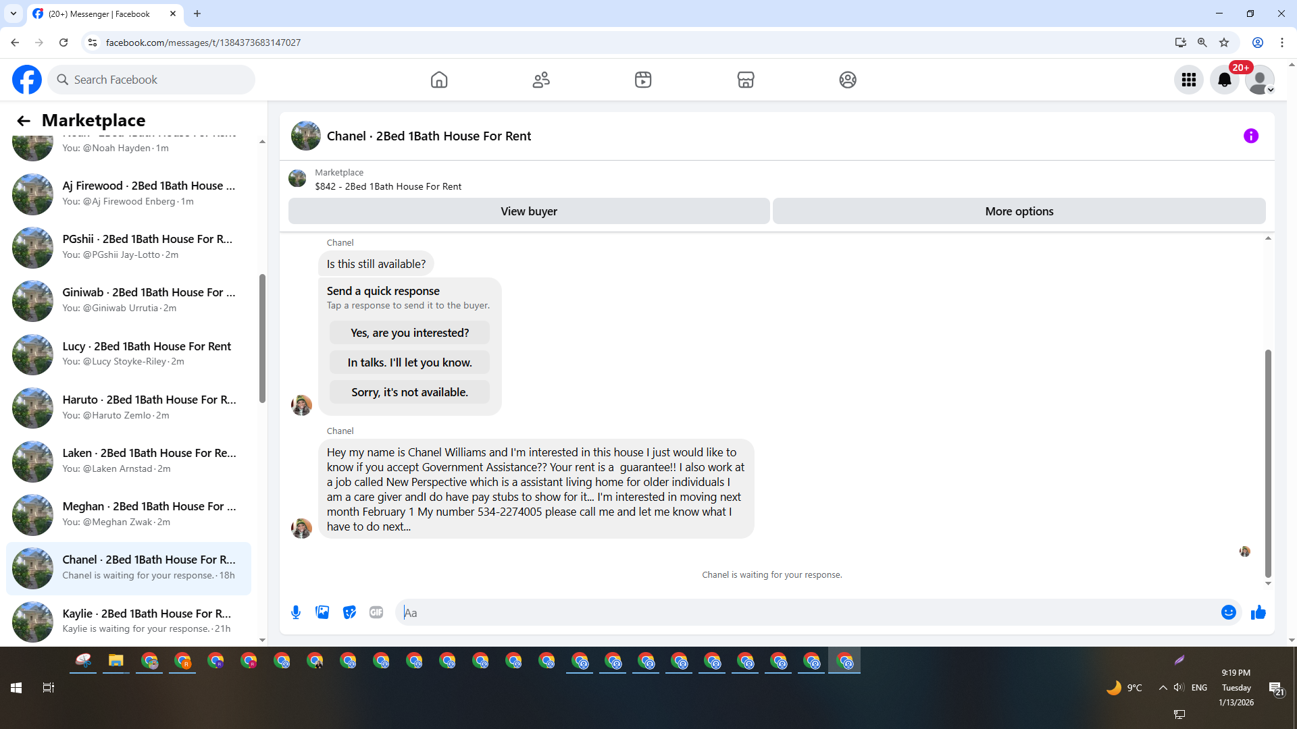
Task: Go to Facebook Marketplace tab in top nav
Action: (x=745, y=80)
